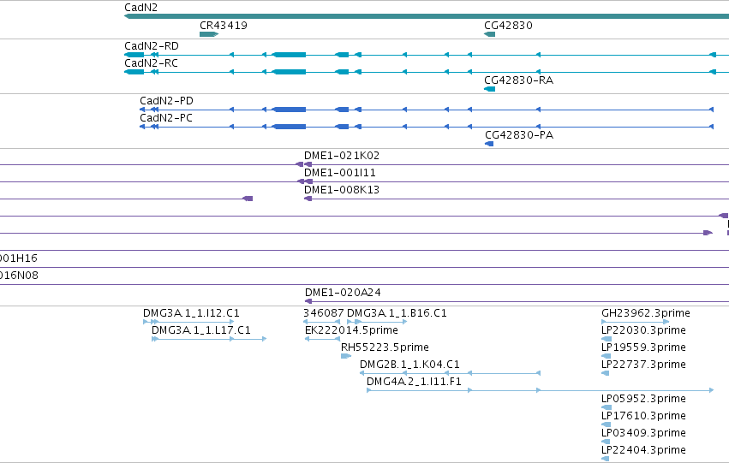The height and width of the screenshot is (463, 729).
Task: Click the DMG2B.1_1.K04.C1 label
Action: [409, 364]
